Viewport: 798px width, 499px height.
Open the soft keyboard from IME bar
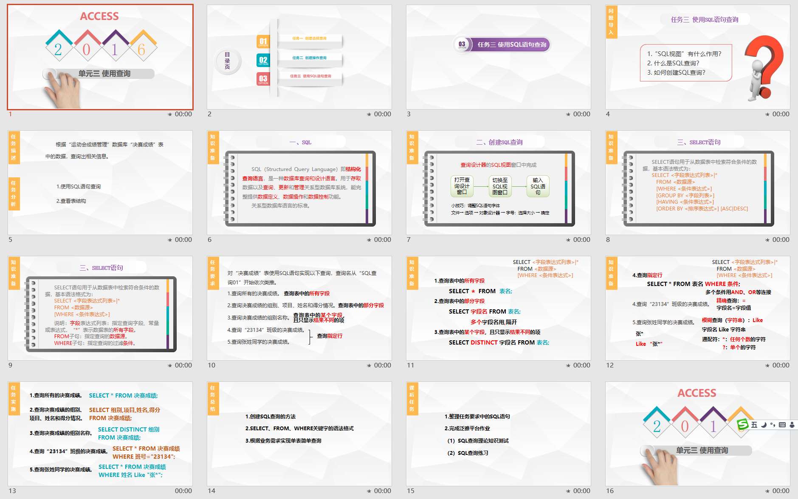(782, 425)
